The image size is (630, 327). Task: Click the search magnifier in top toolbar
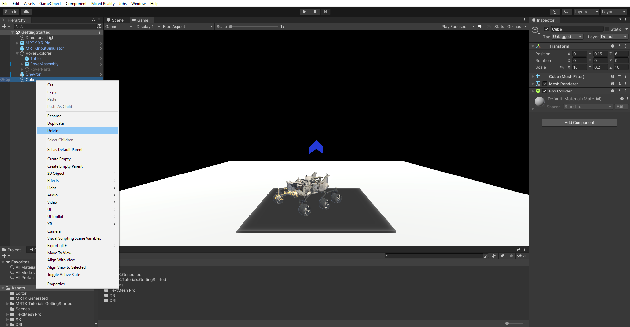click(566, 12)
